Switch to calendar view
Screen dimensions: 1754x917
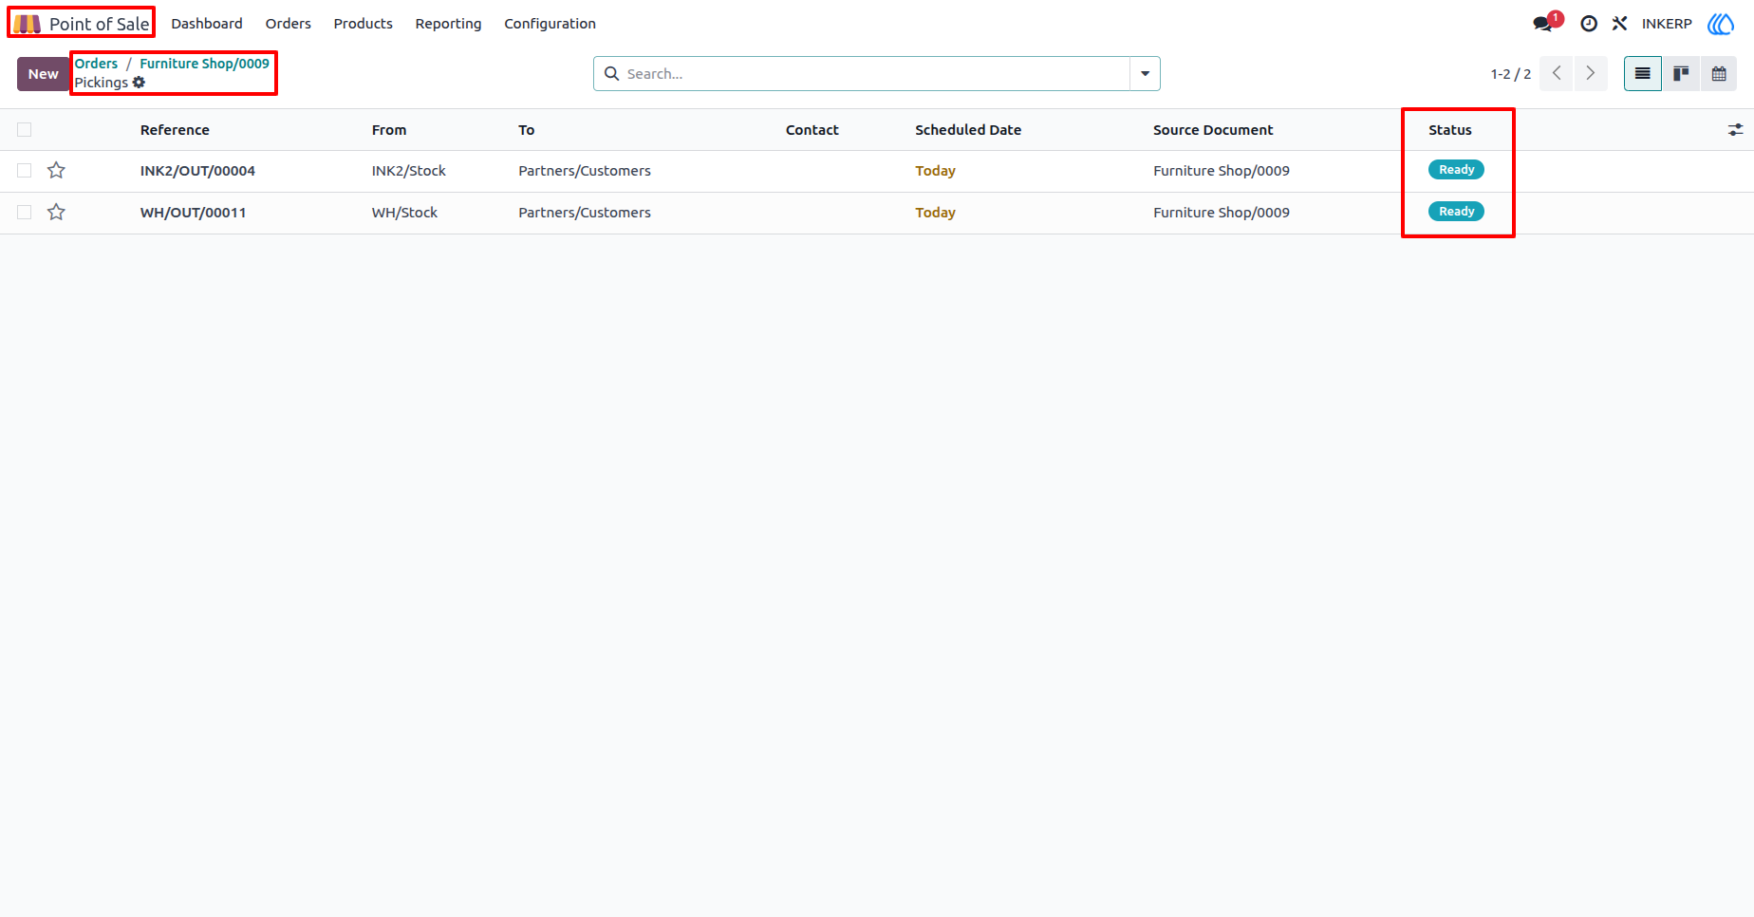tap(1719, 73)
